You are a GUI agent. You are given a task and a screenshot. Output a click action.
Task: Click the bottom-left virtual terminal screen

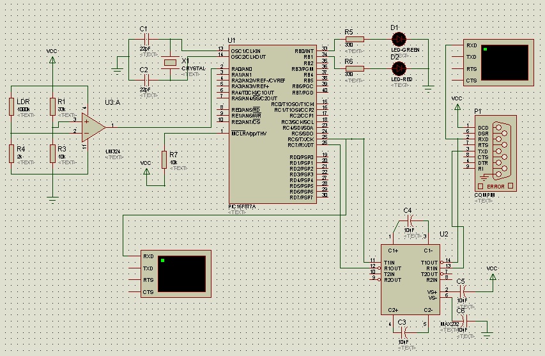pyautogui.click(x=181, y=274)
